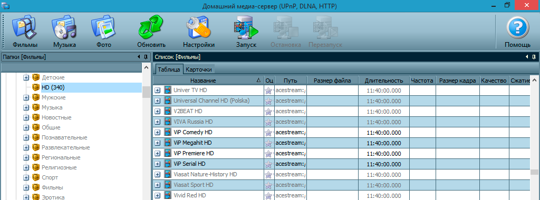Switch to the Таблица tab
Image resolution: width=540 pixels, height=200 pixels.
click(169, 69)
